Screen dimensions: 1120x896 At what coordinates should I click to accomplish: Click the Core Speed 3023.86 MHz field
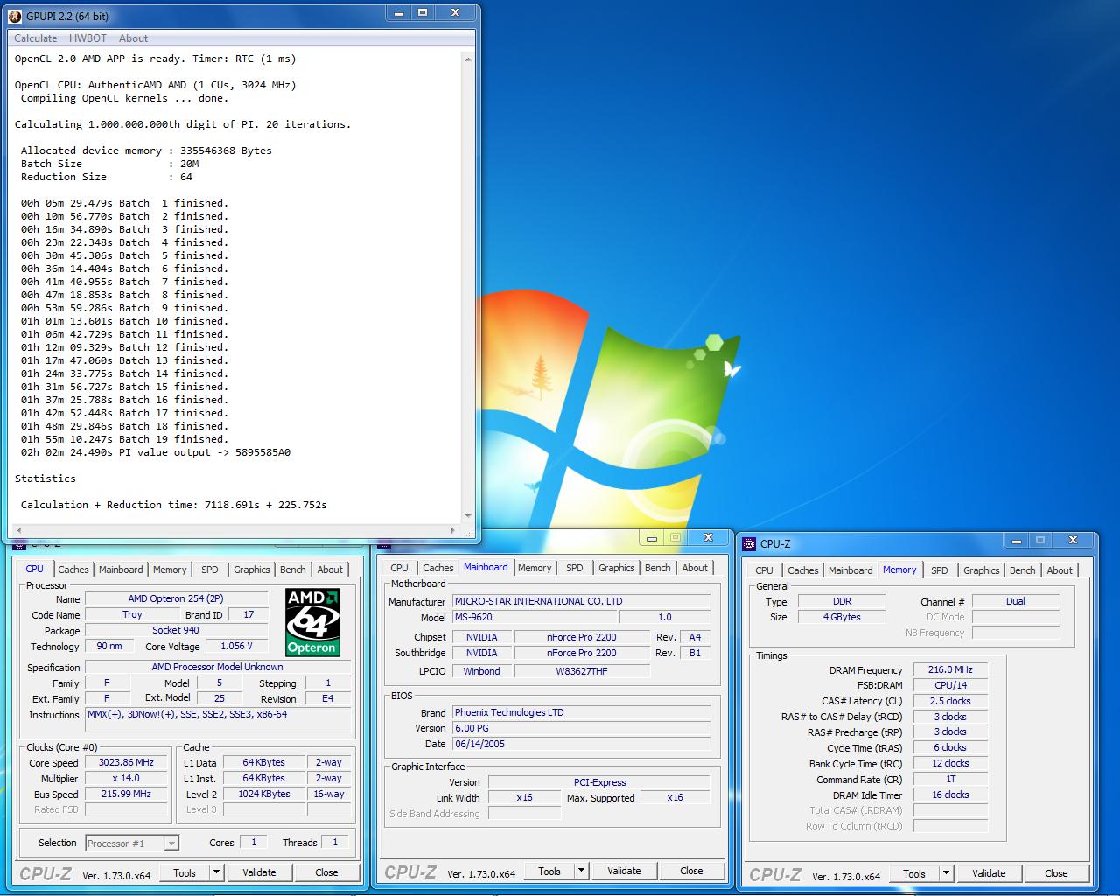pos(126,762)
